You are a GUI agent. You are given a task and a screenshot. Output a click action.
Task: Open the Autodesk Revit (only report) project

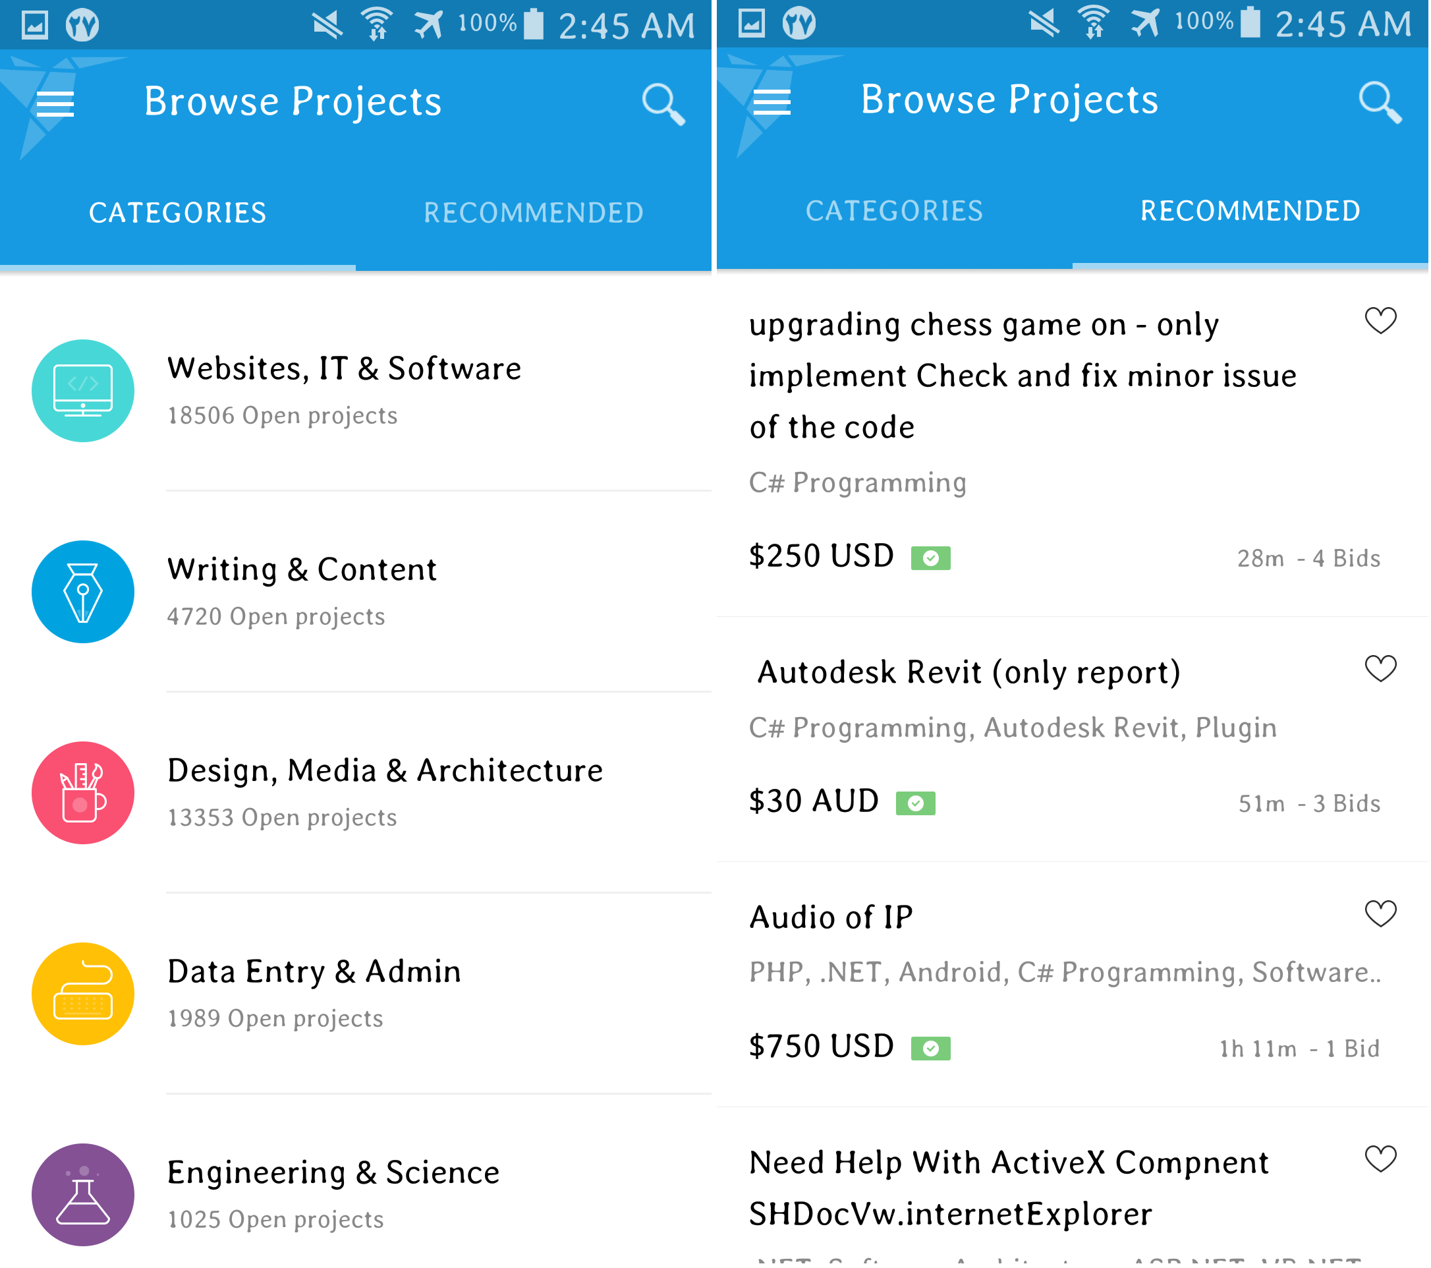(x=969, y=672)
